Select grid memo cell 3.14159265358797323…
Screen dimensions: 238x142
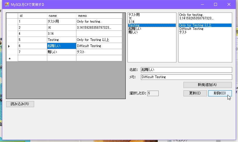(x=99, y=28)
